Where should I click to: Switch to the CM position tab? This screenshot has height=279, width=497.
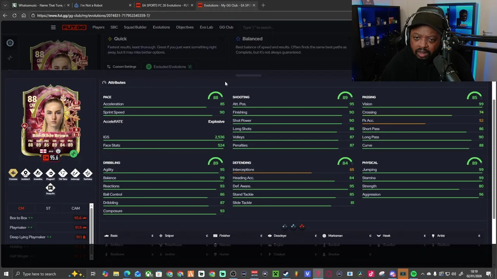[x=21, y=208]
